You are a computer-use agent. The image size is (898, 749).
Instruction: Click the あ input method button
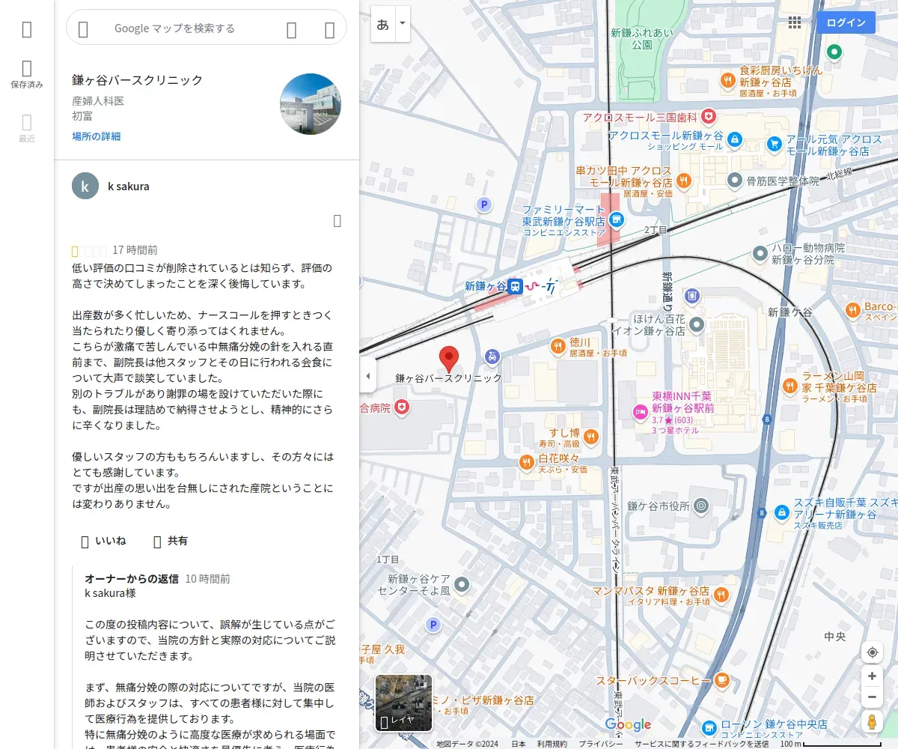pos(383,24)
